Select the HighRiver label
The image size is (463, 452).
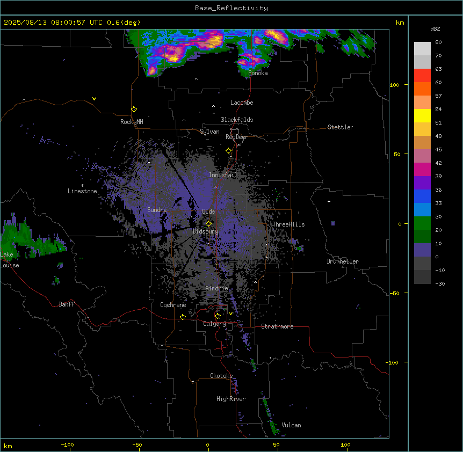231,399
